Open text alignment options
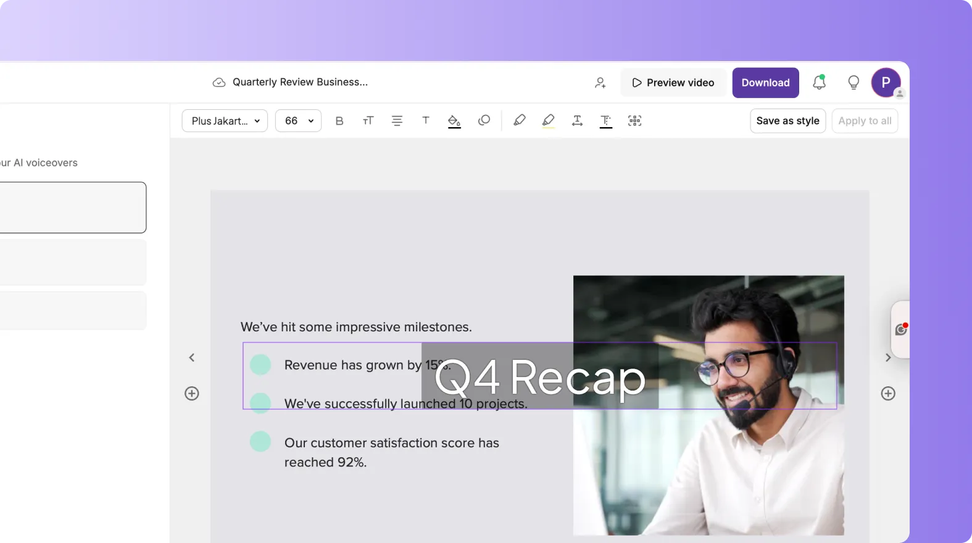 click(x=397, y=121)
